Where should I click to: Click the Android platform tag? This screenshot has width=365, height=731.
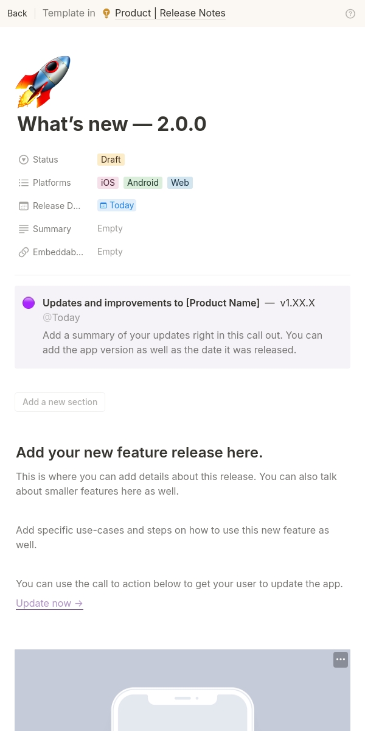143,183
